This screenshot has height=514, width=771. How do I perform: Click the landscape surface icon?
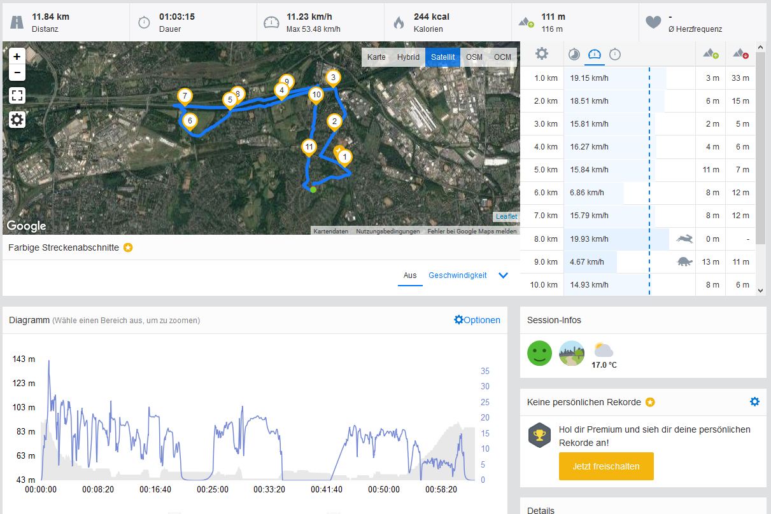click(572, 353)
